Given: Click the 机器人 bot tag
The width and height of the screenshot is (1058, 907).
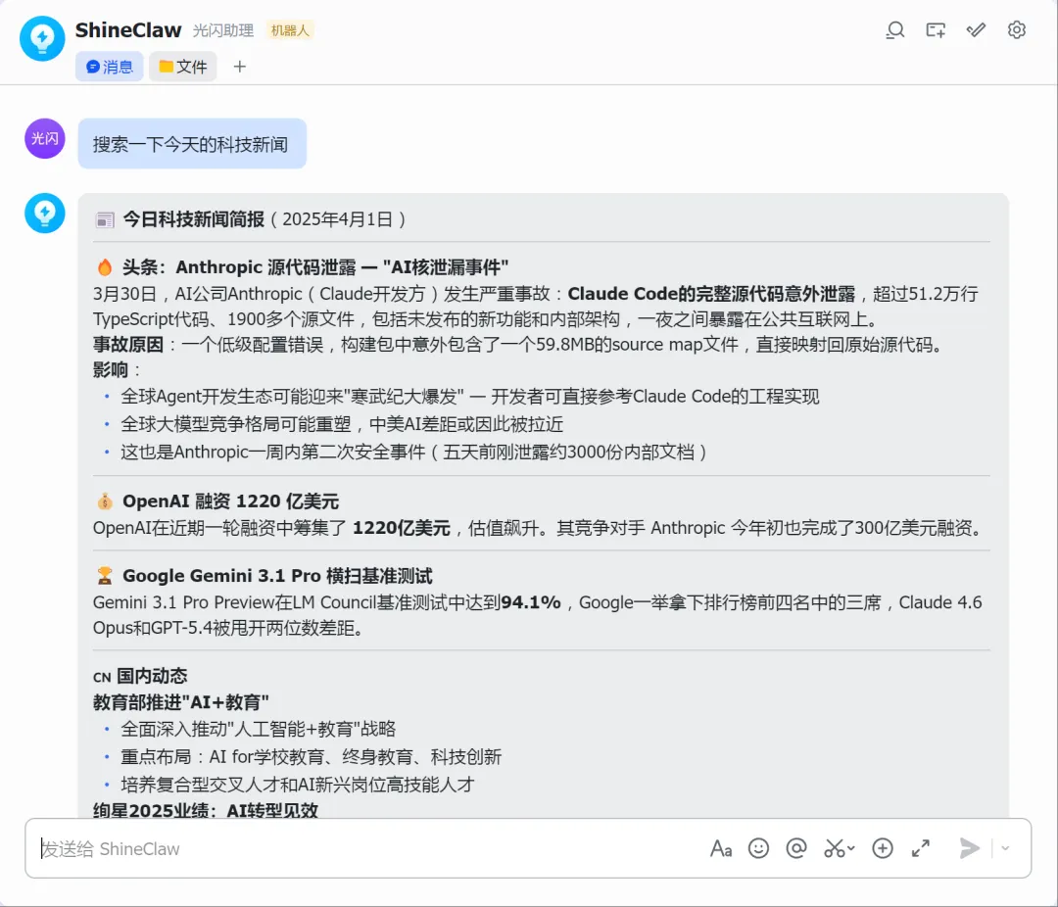Looking at the screenshot, I should [289, 30].
